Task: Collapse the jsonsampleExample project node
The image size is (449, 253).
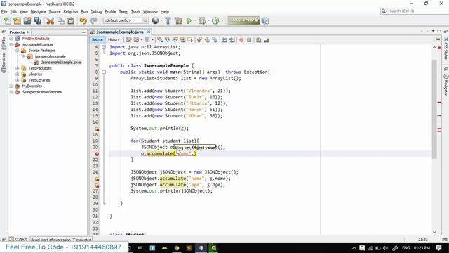Action: click(11, 44)
